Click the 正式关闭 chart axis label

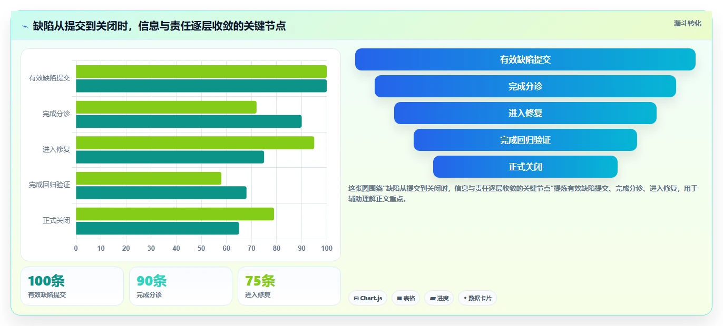click(56, 221)
